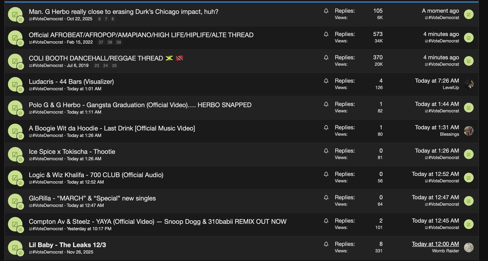
Task: Click bell icon on A Boogie Last Drink row
Action: [326, 127]
